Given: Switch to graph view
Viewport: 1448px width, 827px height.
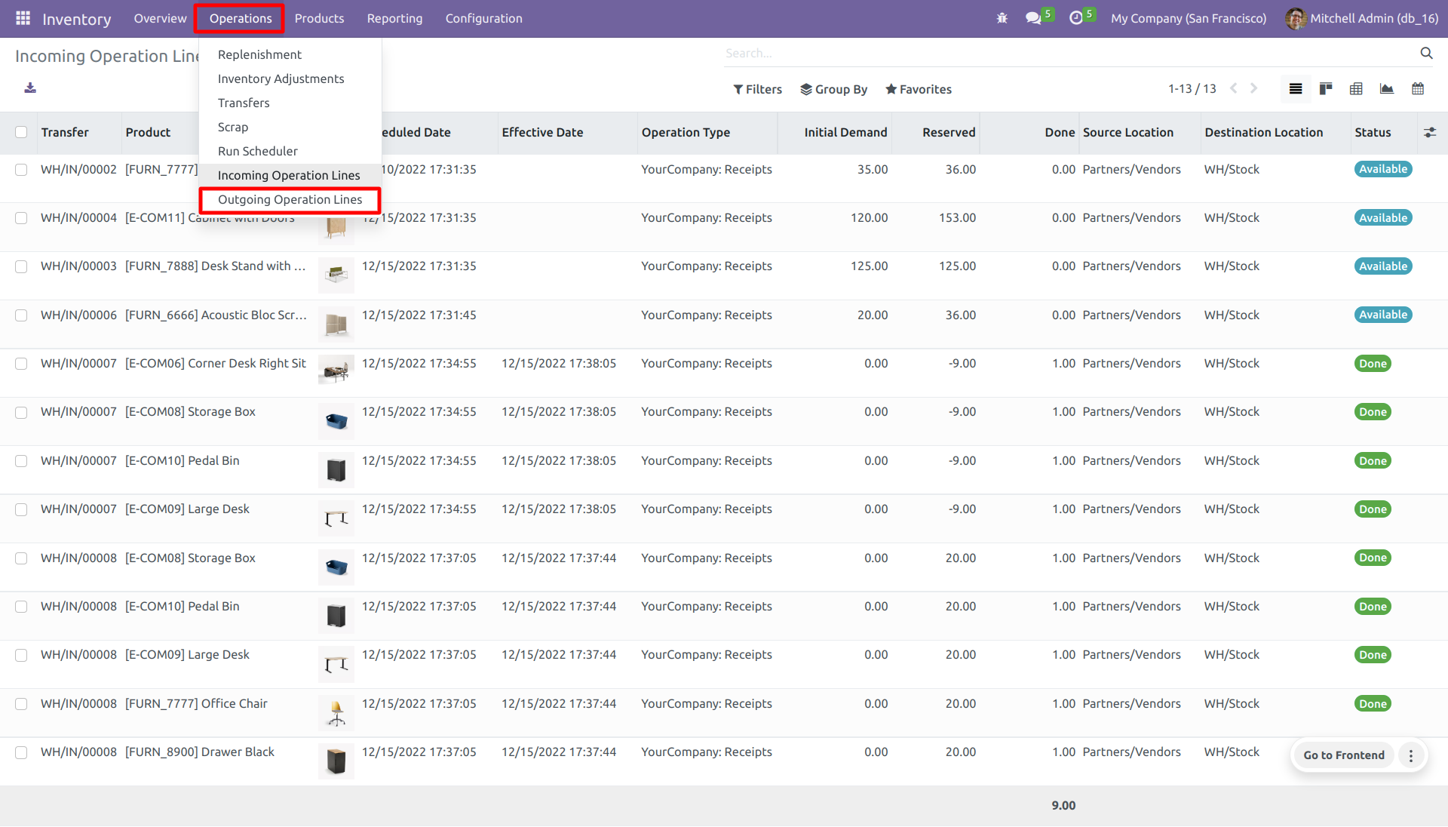Looking at the screenshot, I should pos(1386,89).
